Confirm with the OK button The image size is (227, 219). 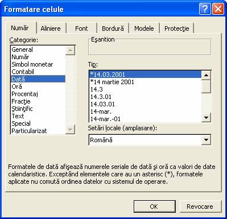155,206
